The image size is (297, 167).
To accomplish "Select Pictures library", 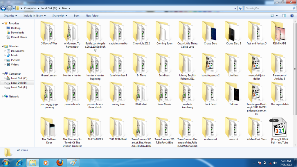I will 15,60.
